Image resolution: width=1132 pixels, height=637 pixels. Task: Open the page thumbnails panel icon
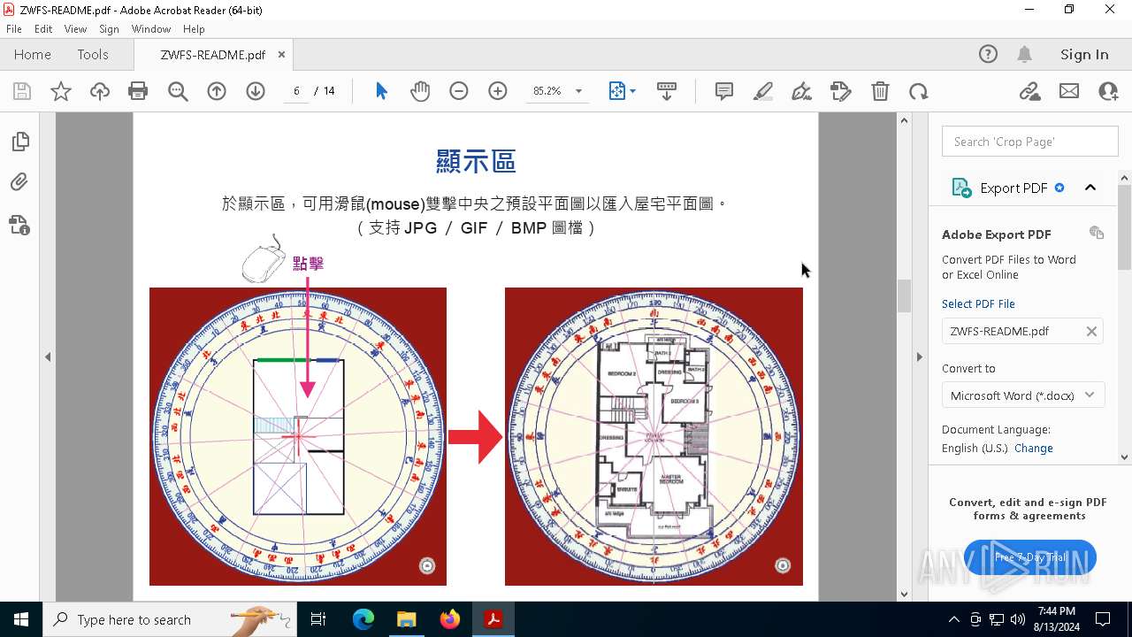19,142
